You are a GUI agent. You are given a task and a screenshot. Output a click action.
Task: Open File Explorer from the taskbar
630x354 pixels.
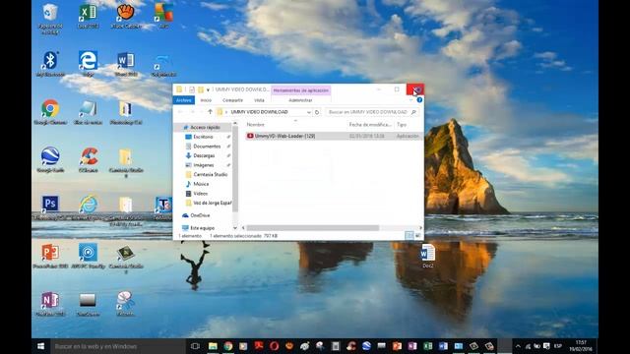[213, 346]
